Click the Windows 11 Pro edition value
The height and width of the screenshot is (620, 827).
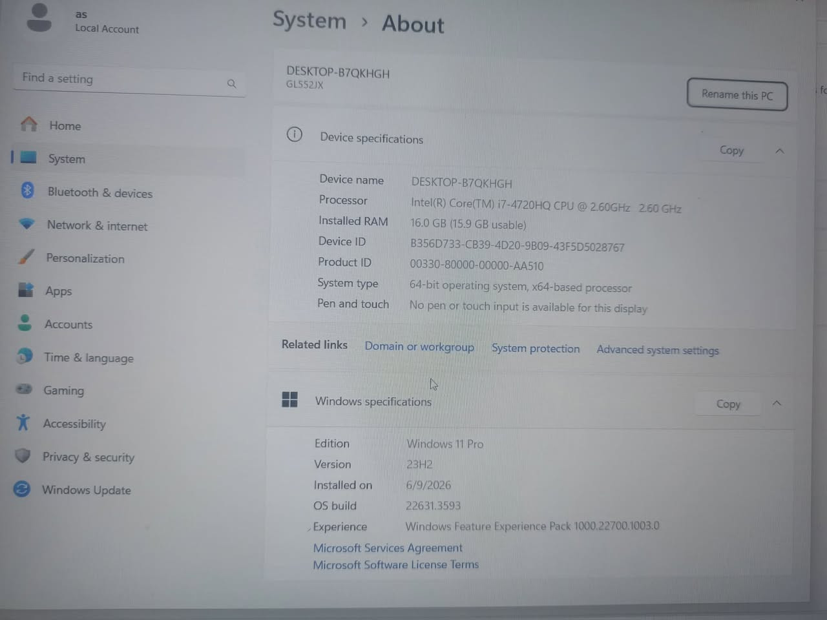(x=445, y=444)
